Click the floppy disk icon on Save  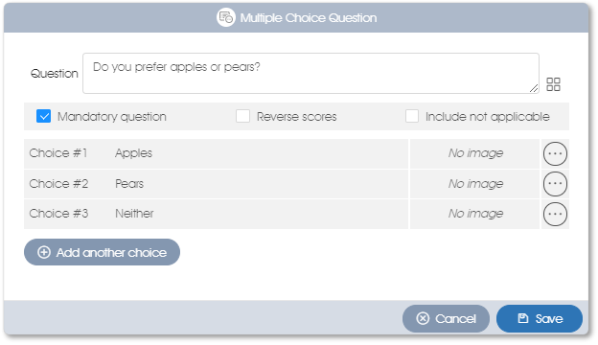(x=523, y=318)
